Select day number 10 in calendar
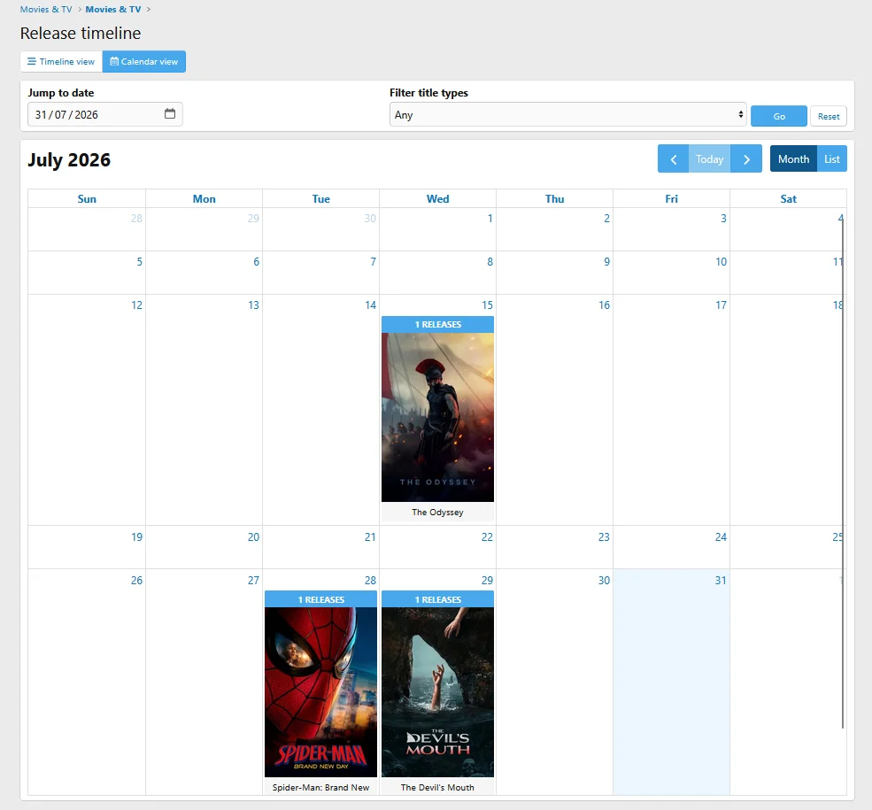This screenshot has width=872, height=810. pyautogui.click(x=721, y=262)
